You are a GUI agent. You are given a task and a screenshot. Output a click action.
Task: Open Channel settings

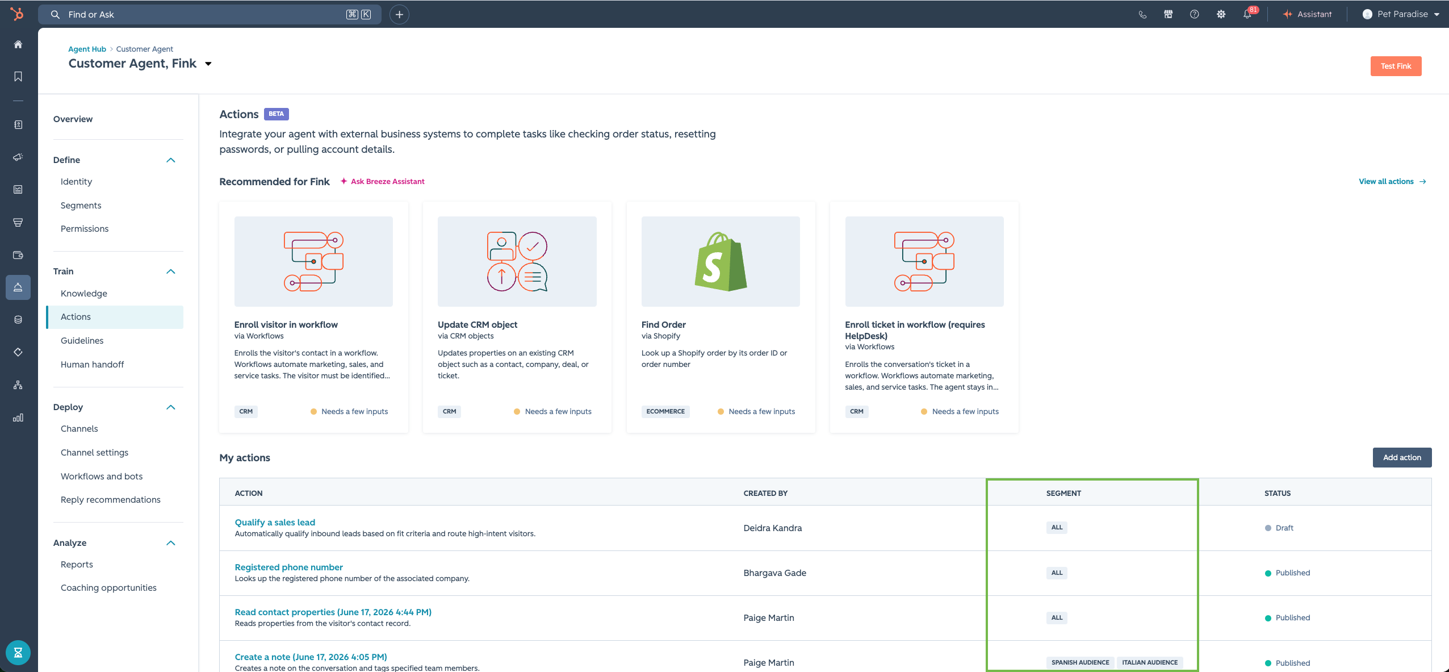point(94,453)
